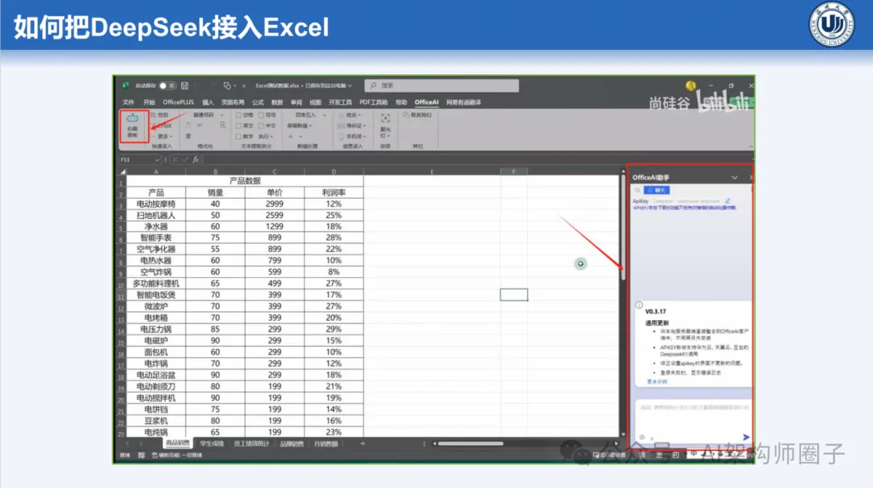Click the search magnifier icon

coord(373,86)
